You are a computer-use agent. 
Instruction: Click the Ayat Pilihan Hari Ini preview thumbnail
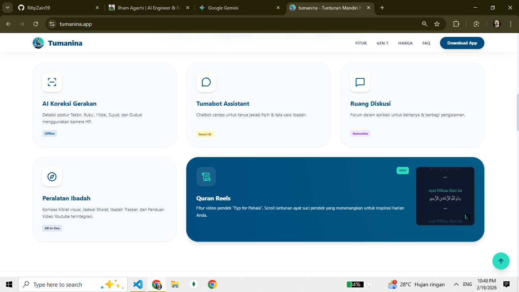pyautogui.click(x=445, y=196)
